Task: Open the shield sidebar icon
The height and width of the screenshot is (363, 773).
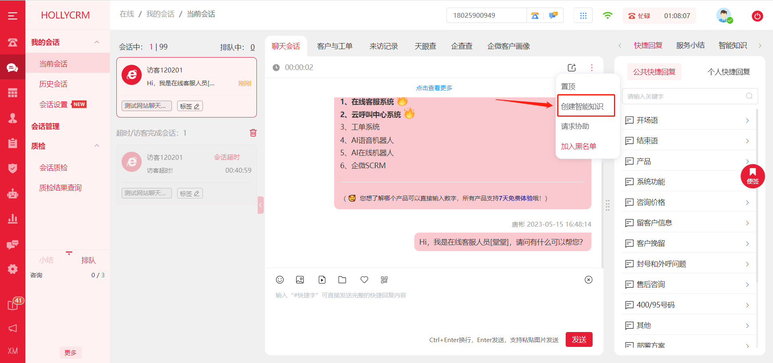Action: pos(12,168)
